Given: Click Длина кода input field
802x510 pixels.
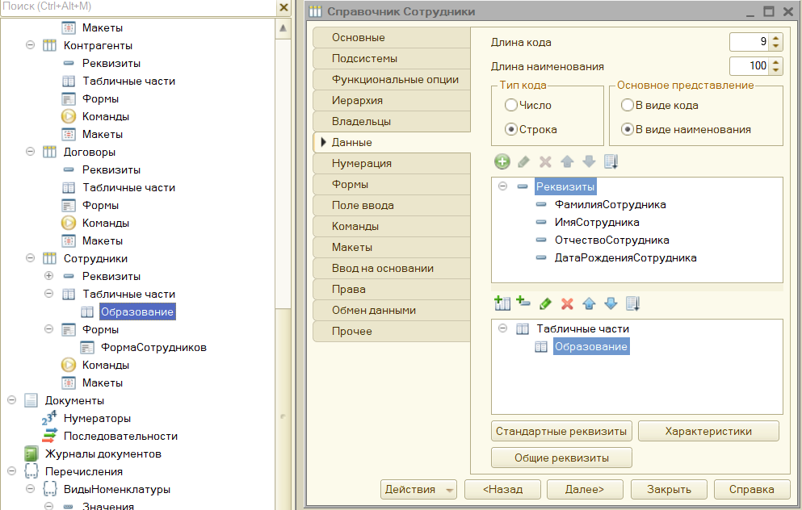Looking at the screenshot, I should pos(750,42).
